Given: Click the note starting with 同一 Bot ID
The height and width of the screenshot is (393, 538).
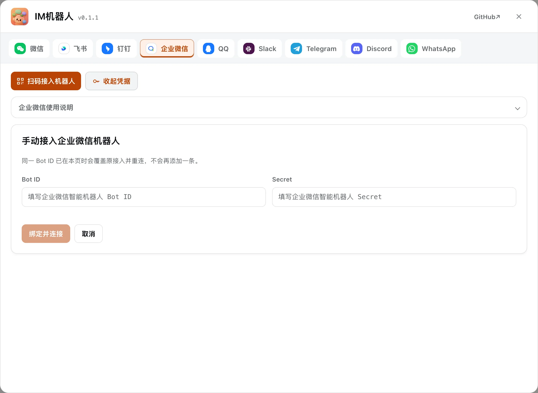Looking at the screenshot, I should pyautogui.click(x=111, y=161).
